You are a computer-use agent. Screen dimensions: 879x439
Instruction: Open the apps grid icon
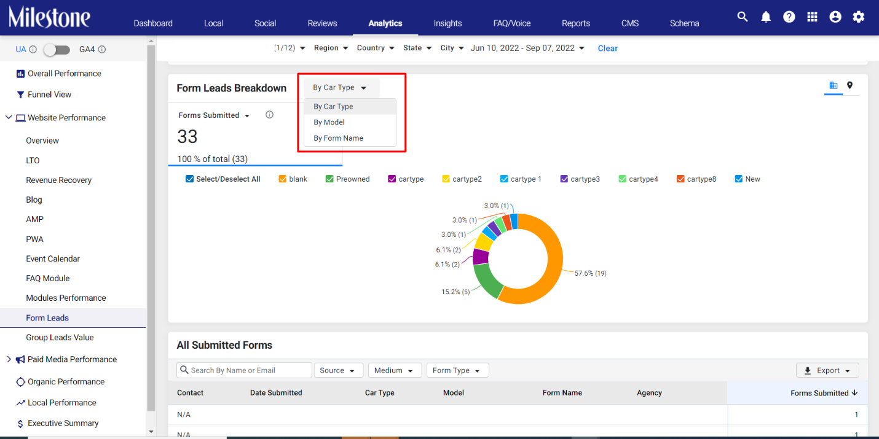(812, 17)
